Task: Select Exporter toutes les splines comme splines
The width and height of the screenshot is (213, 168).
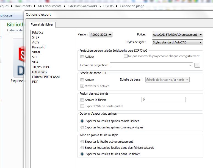Action: click(82, 121)
